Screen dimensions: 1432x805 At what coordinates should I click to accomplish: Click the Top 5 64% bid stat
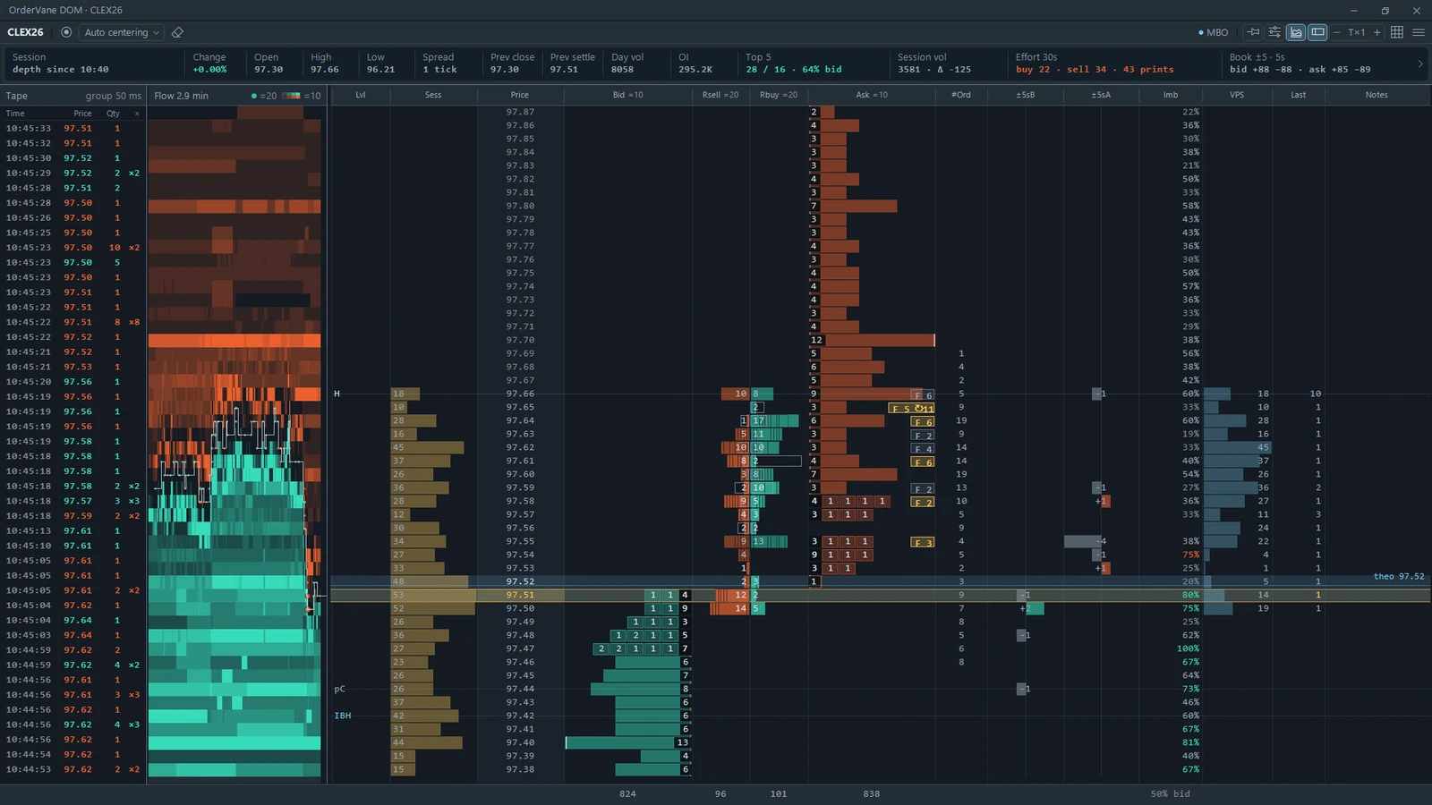pyautogui.click(x=794, y=64)
